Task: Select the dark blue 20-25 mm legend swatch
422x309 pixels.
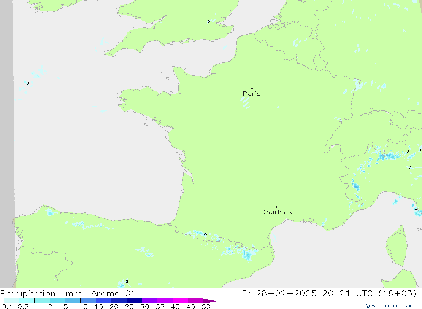Action: (x=119, y=301)
